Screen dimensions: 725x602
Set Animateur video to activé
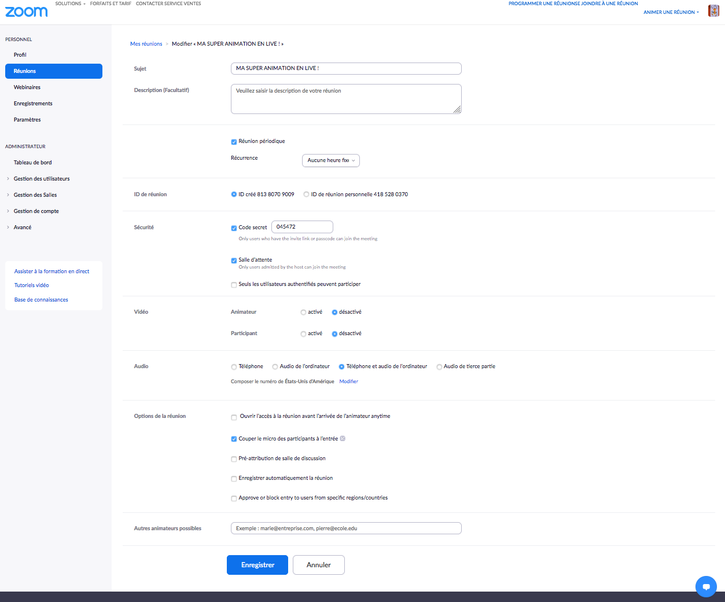click(x=303, y=313)
